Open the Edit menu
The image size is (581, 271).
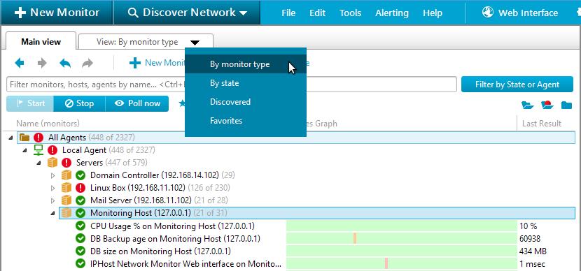[x=318, y=13]
